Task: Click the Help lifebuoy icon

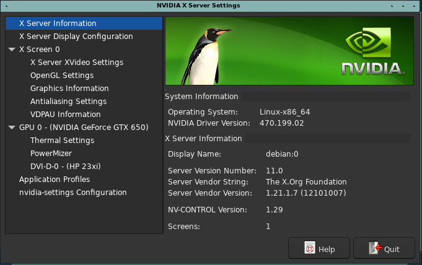Action: (310, 248)
